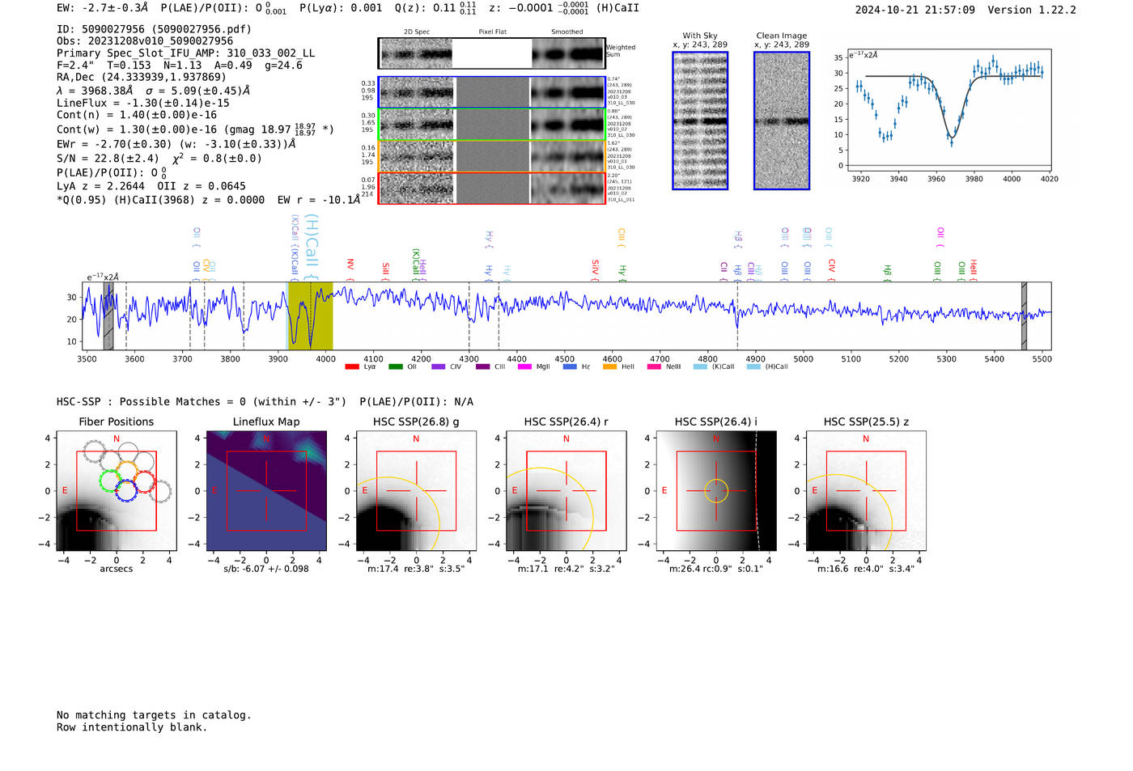Viewport: 1133px width, 771px height.
Task: Click the large (H)CaII line label
Action: point(312,248)
